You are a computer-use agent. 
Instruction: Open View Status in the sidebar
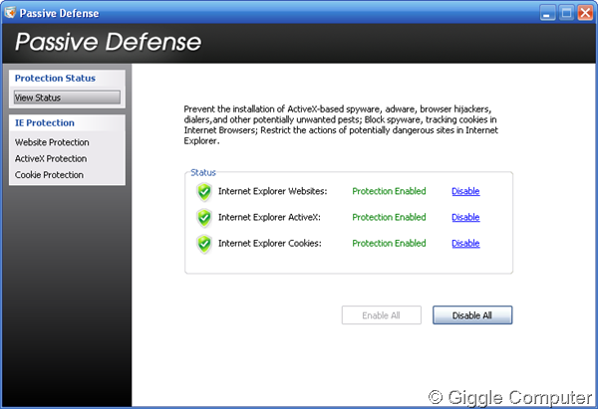tap(67, 98)
